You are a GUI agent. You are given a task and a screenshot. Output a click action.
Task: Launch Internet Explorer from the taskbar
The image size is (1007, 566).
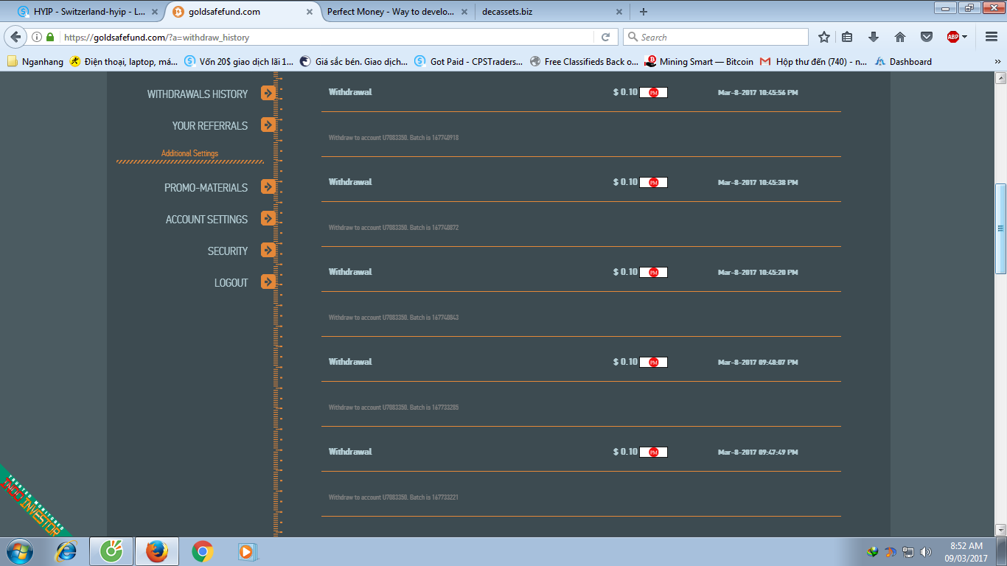tap(66, 551)
